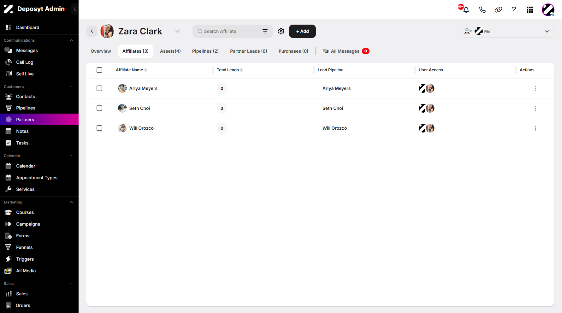Collapse the Customers section

click(x=71, y=87)
